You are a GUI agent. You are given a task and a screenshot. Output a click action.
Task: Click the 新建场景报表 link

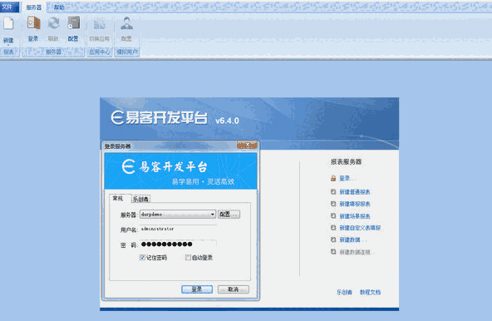pos(355,216)
